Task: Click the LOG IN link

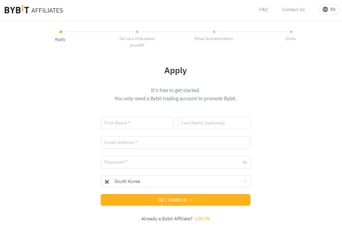Action: tap(202, 219)
